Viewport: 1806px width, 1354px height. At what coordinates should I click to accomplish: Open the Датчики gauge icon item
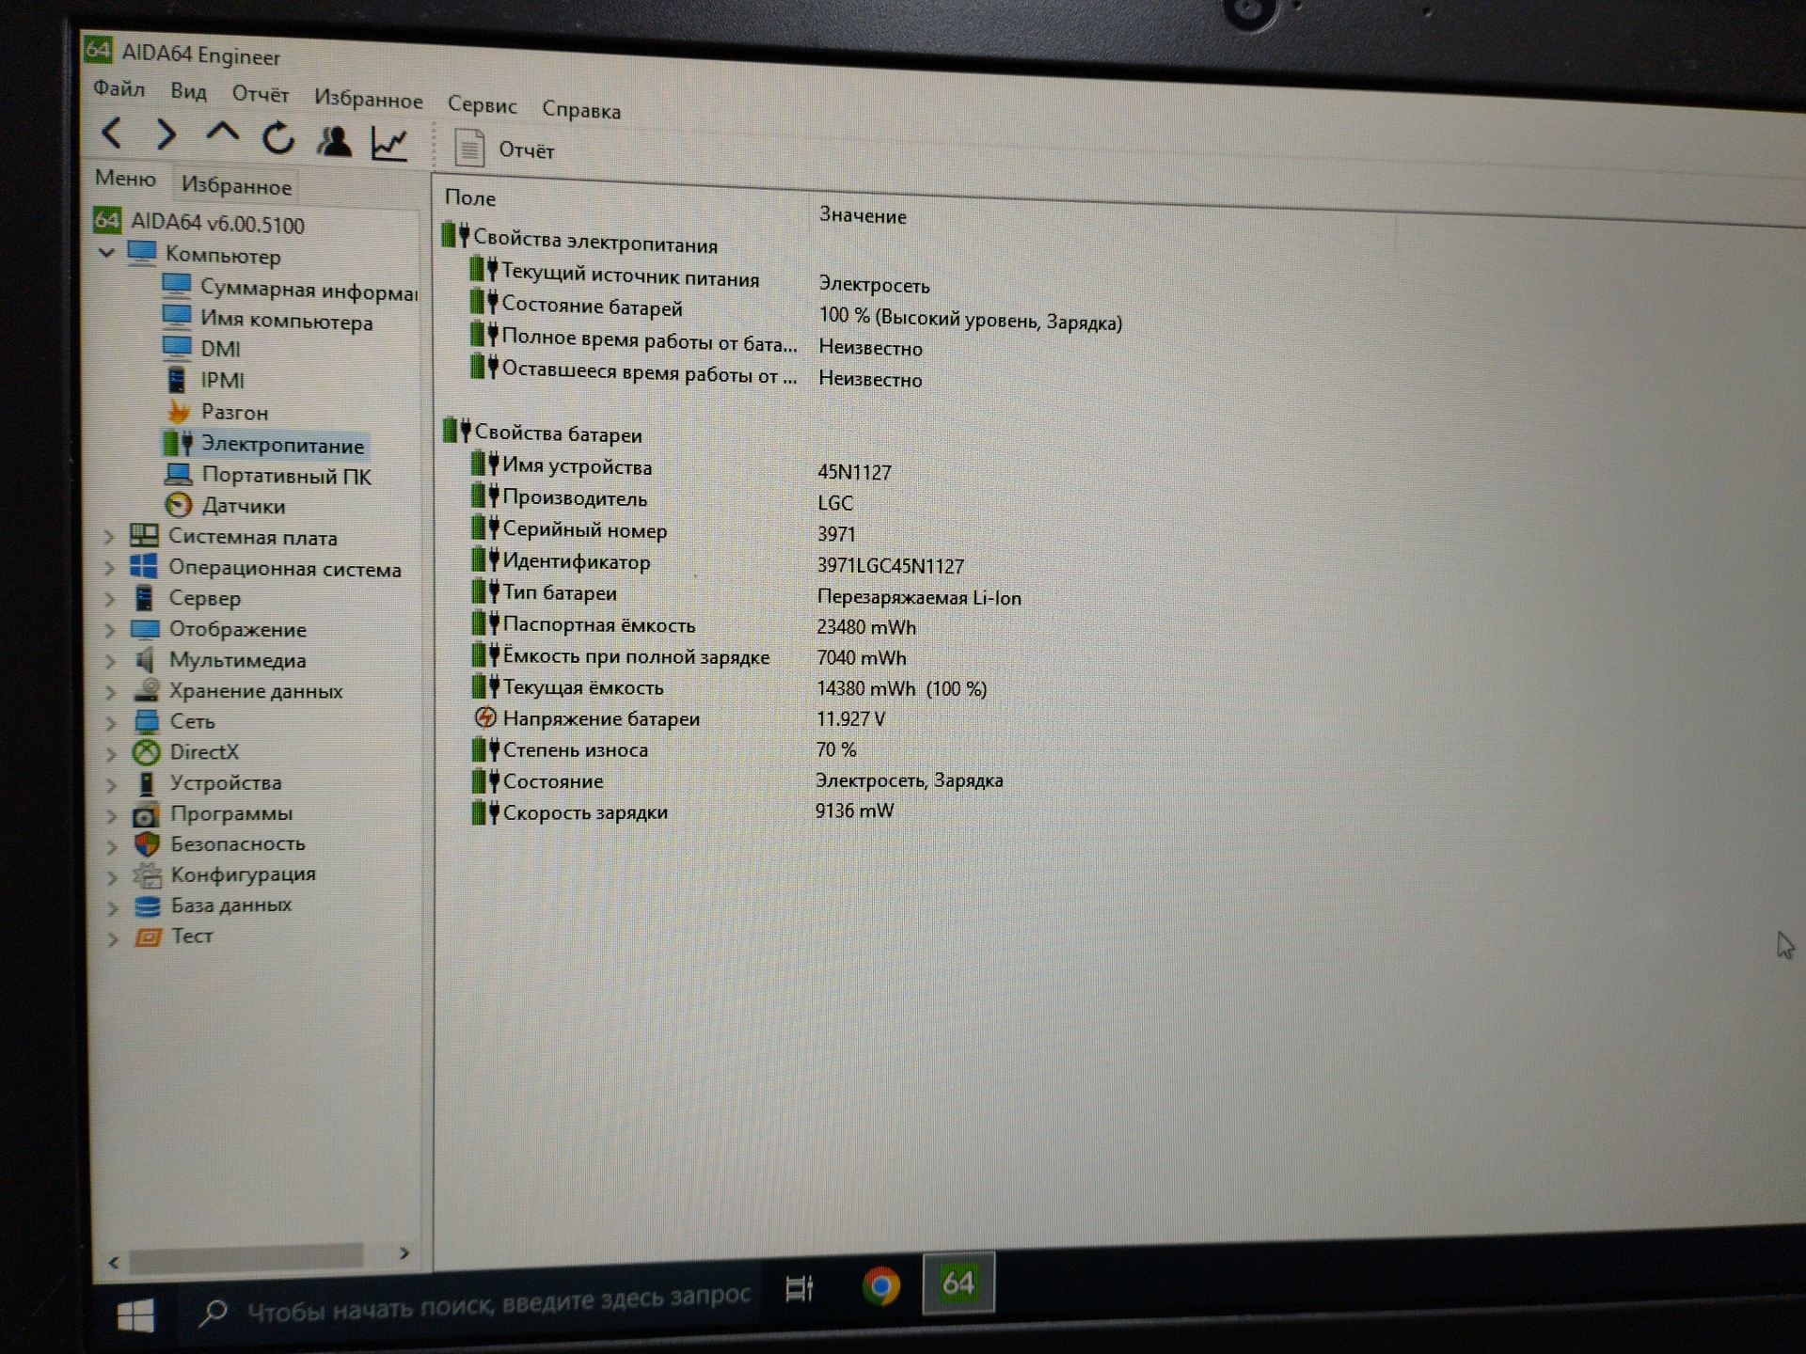(x=179, y=505)
